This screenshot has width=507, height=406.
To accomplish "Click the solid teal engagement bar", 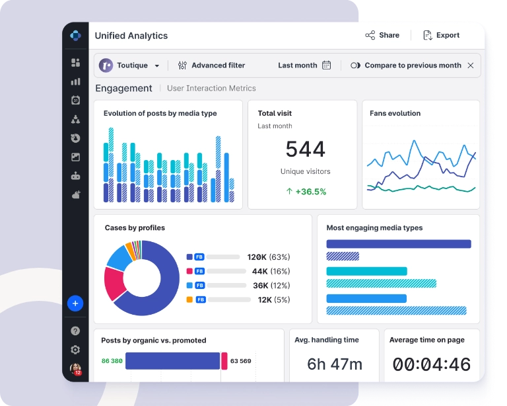I will tap(366, 271).
